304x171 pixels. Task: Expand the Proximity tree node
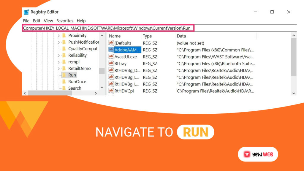[x=59, y=36]
